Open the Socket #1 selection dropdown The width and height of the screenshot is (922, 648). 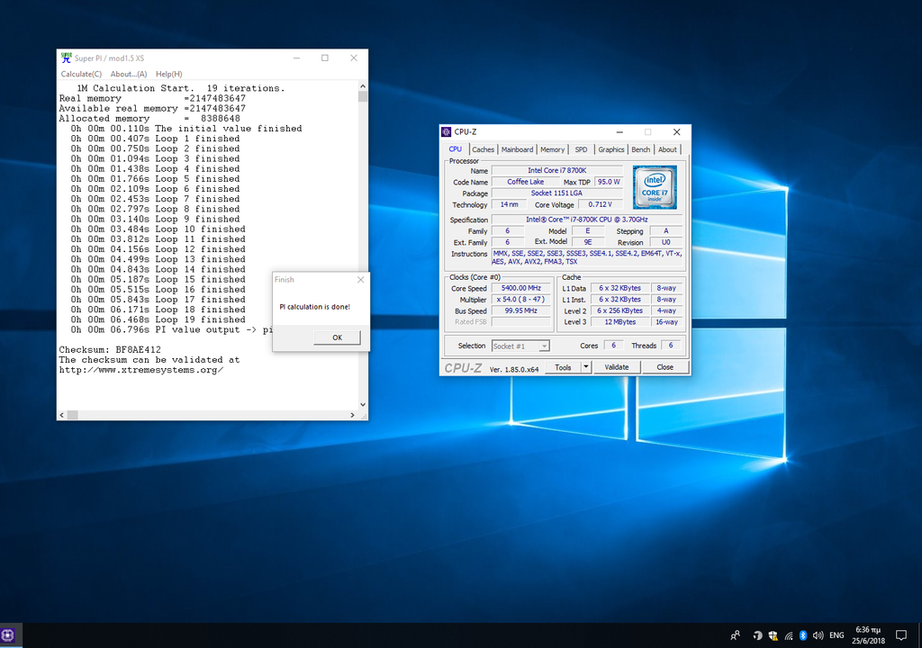coord(520,346)
